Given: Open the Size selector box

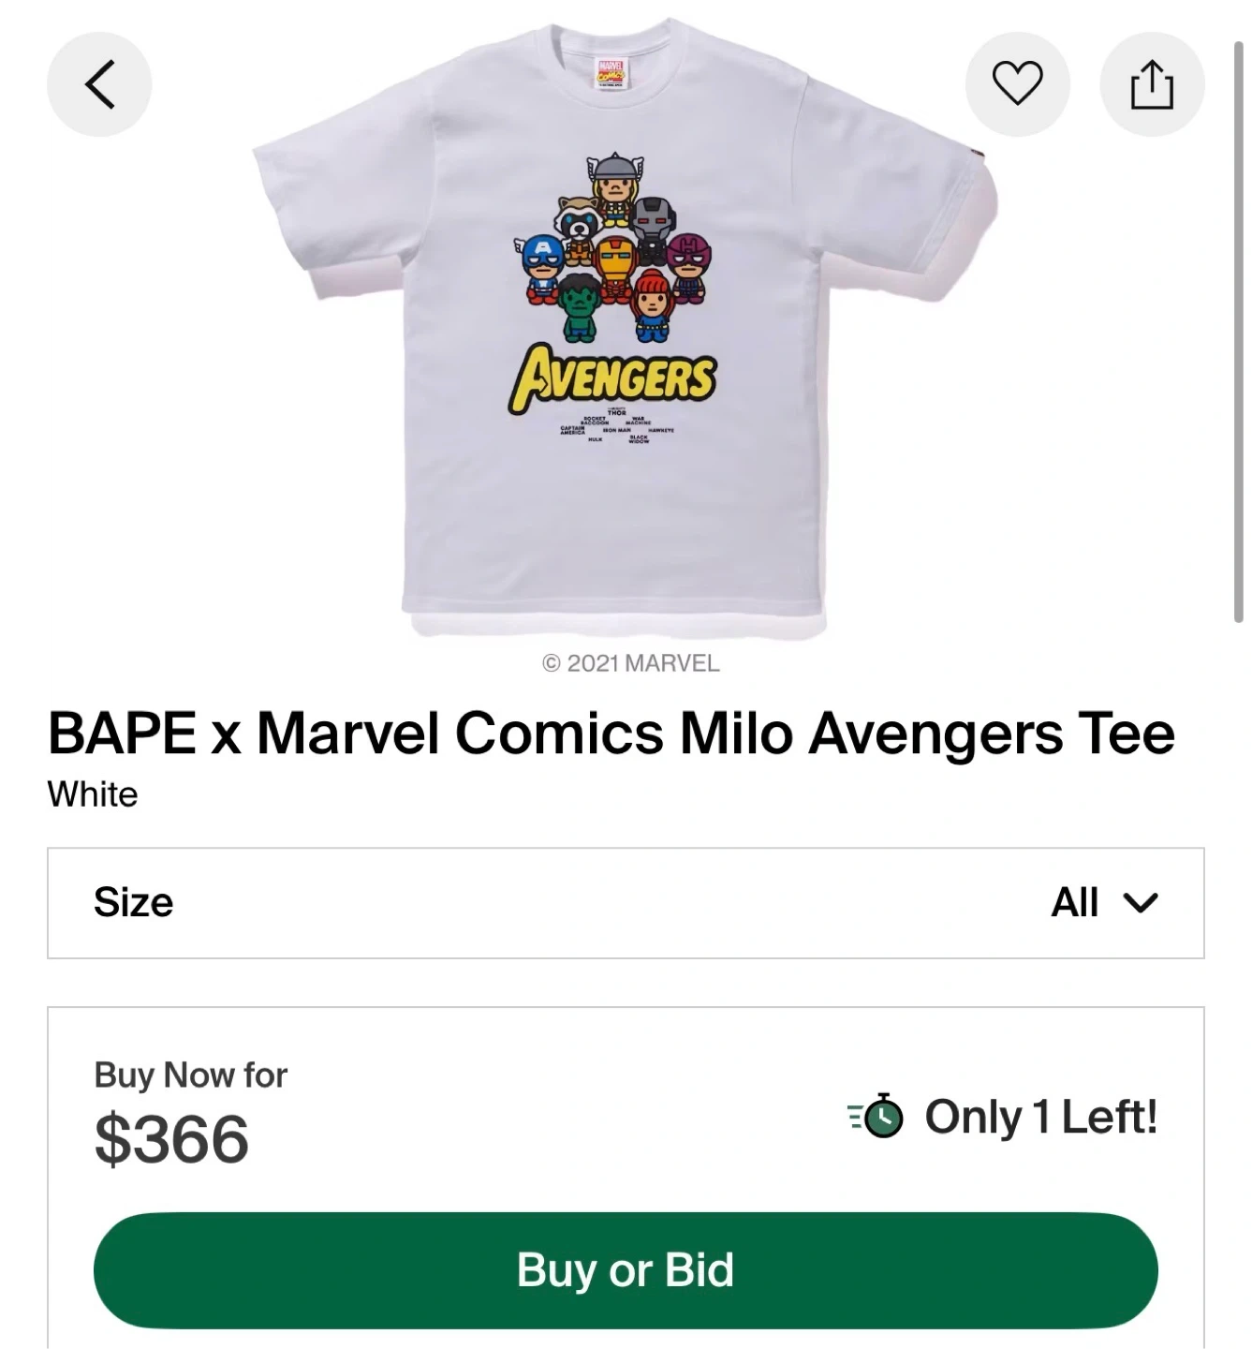Looking at the screenshot, I should pyautogui.click(x=626, y=903).
